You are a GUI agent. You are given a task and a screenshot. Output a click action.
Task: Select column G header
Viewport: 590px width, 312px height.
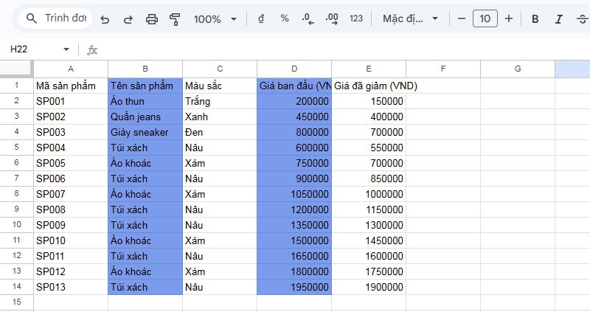point(518,69)
